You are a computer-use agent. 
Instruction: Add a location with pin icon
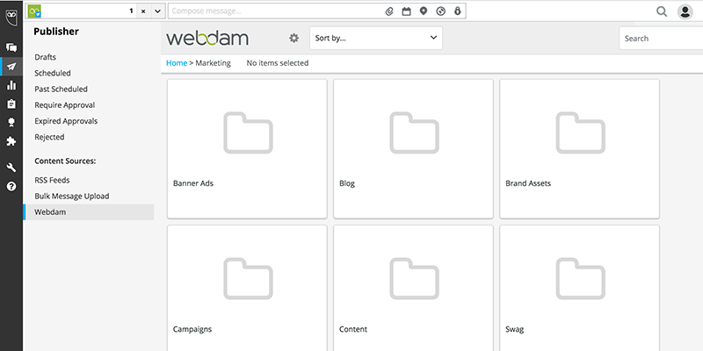click(424, 11)
